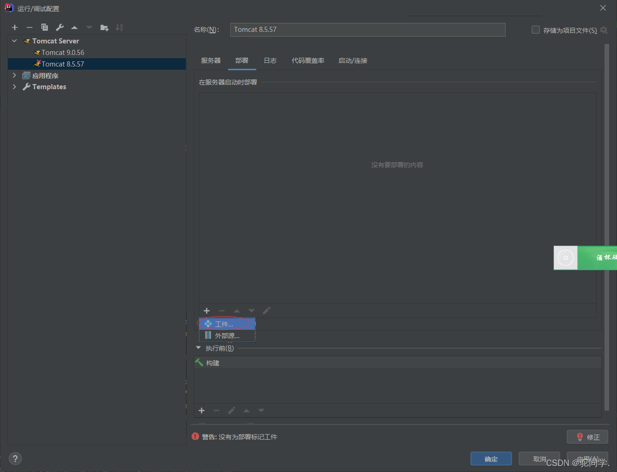
Task: Switch to the 代码覆盖率 tab
Action: tap(308, 61)
